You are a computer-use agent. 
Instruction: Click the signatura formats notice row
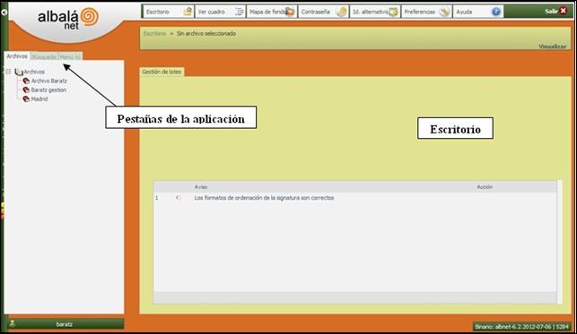[x=355, y=198]
